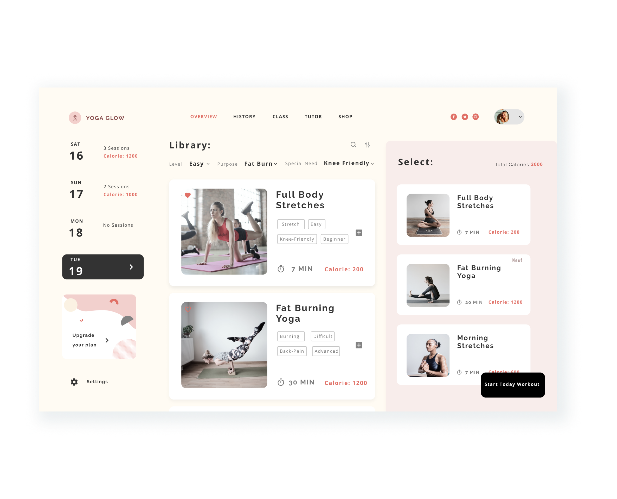Favorite Fat Burning Yoga outline heart
Image resolution: width=617 pixels, height=499 pixels.
(x=188, y=309)
